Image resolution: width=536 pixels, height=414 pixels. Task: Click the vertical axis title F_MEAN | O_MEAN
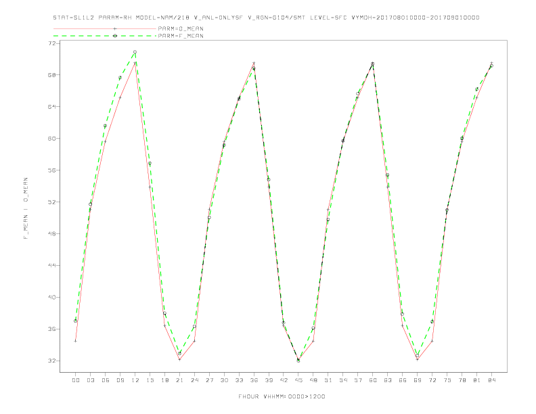coord(26,208)
